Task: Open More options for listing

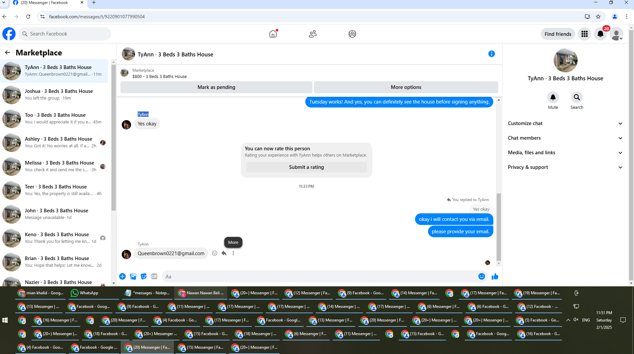Action: [406, 87]
